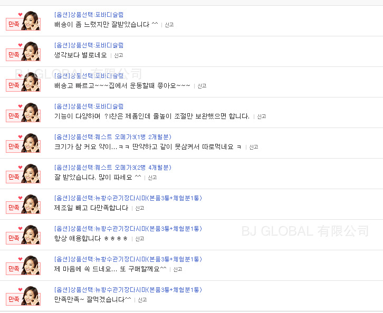Click 신고 after '또 구매할께요' review

coord(178,269)
